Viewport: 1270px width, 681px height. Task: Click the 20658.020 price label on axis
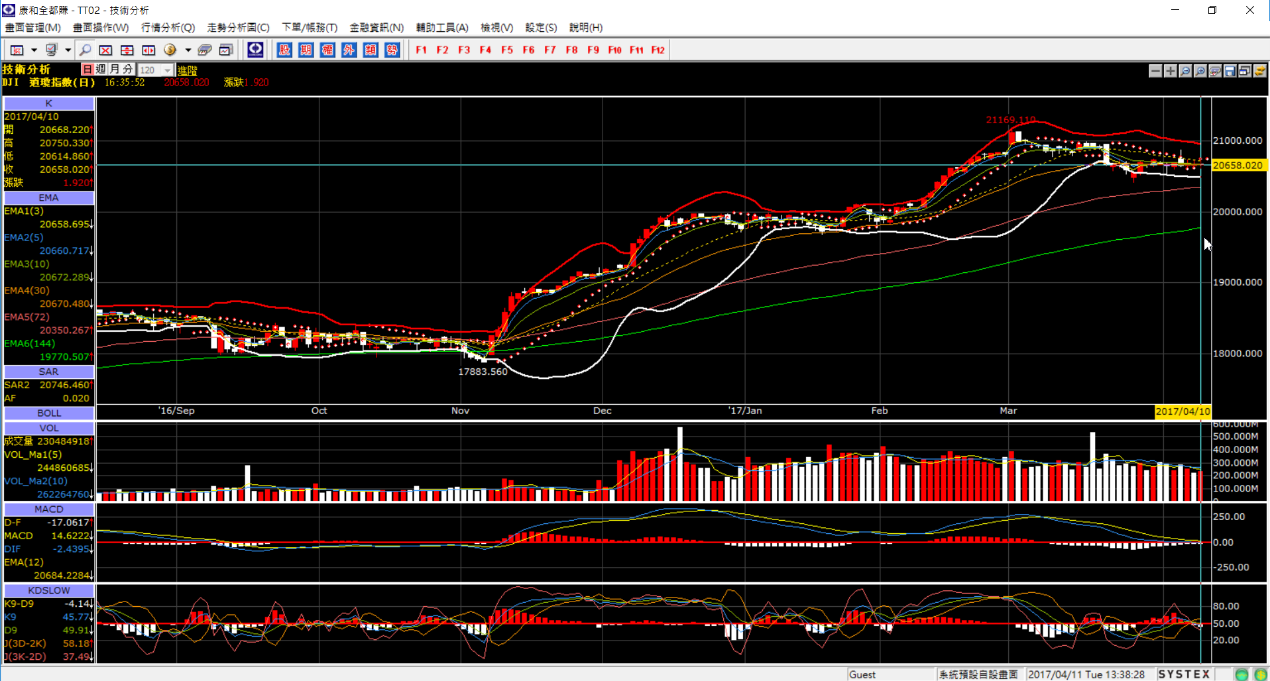(1238, 166)
